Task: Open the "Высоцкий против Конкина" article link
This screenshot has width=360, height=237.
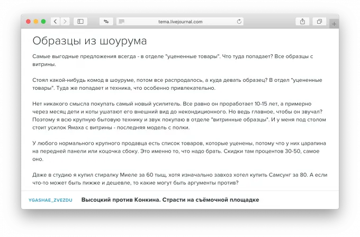Action: click(170, 200)
